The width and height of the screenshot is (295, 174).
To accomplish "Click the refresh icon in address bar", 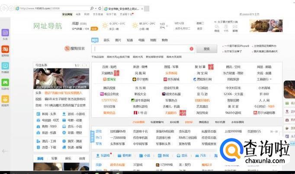I will pyautogui.click(x=100, y=9).
